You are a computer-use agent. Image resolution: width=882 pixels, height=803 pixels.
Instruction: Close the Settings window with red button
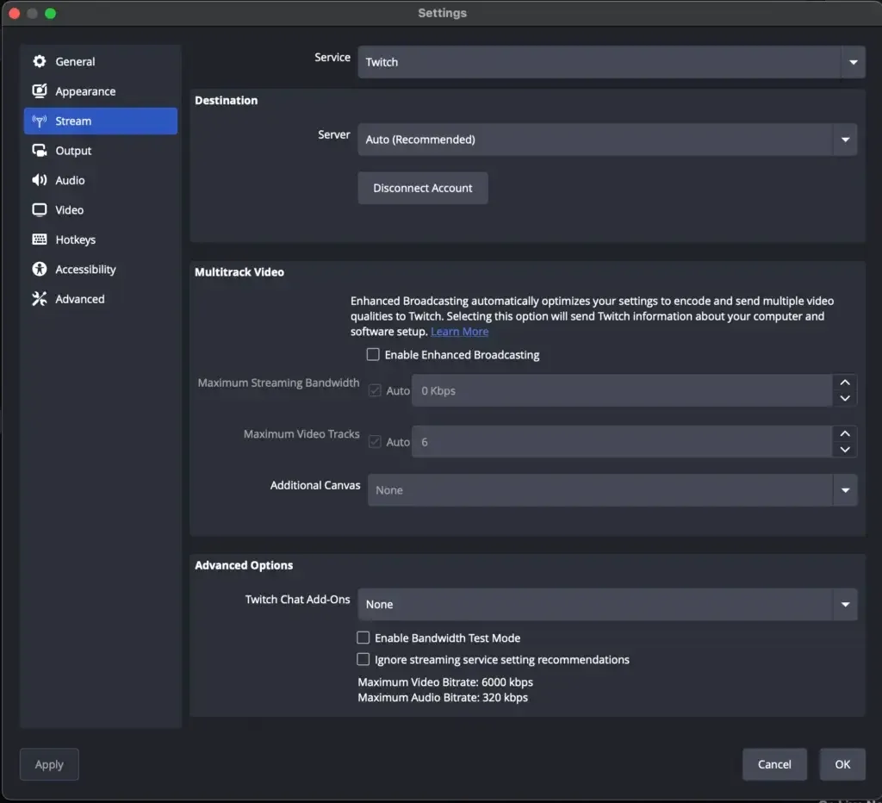pyautogui.click(x=15, y=14)
